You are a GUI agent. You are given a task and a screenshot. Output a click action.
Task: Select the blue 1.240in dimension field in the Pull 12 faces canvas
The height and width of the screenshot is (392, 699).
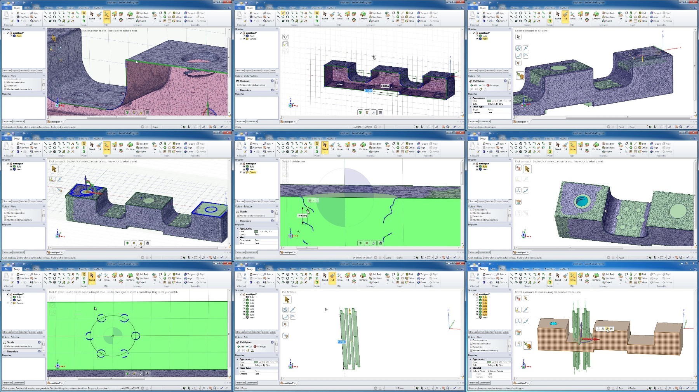point(342,342)
